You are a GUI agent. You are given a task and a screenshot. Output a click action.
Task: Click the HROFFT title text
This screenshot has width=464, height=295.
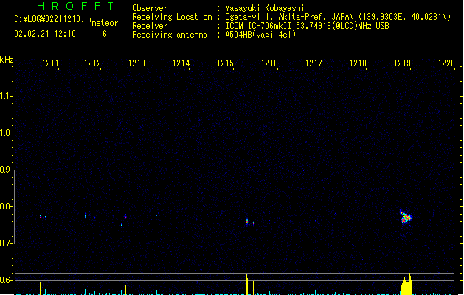point(75,6)
